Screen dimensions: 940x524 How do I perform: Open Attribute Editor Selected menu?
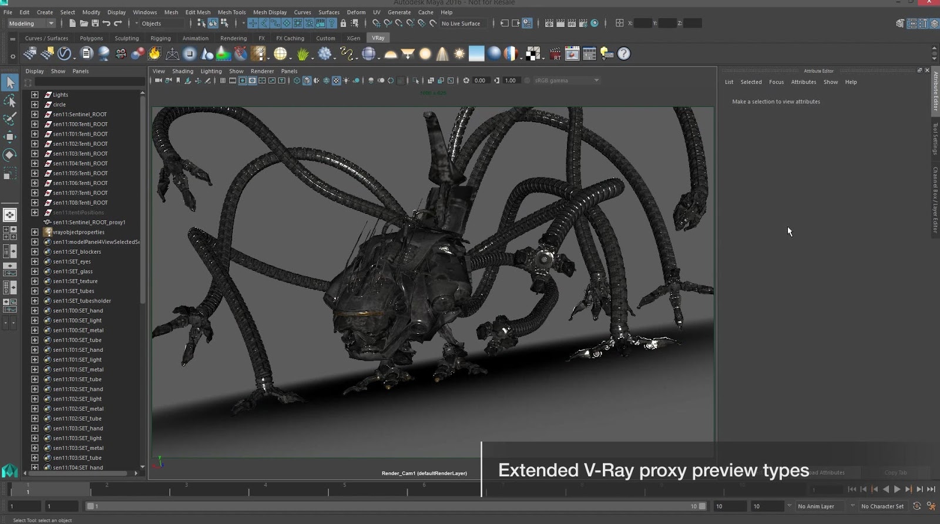(x=751, y=82)
